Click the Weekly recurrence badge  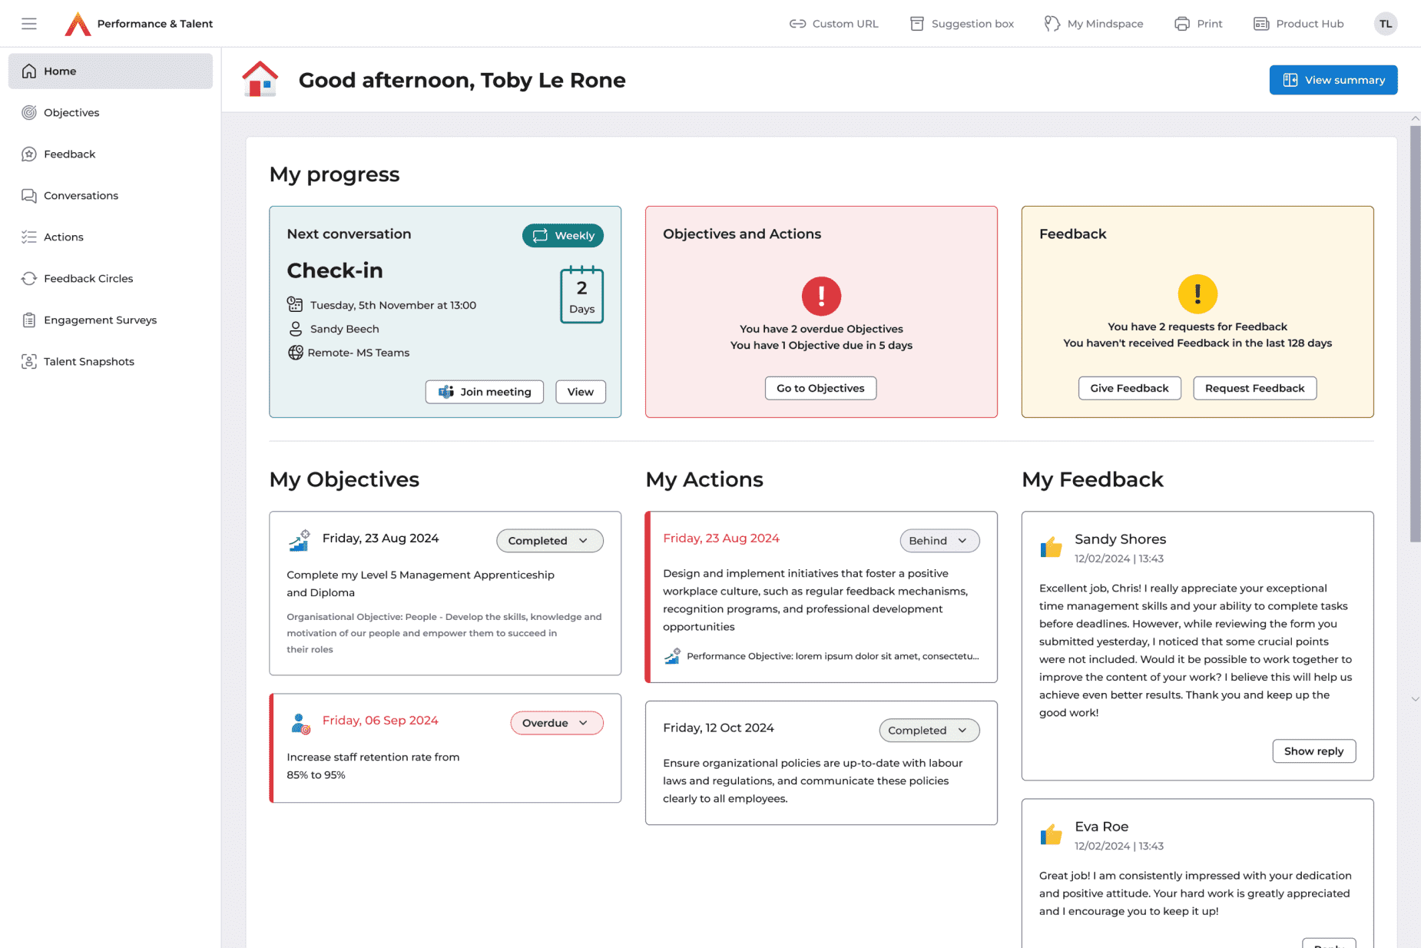[x=562, y=236]
